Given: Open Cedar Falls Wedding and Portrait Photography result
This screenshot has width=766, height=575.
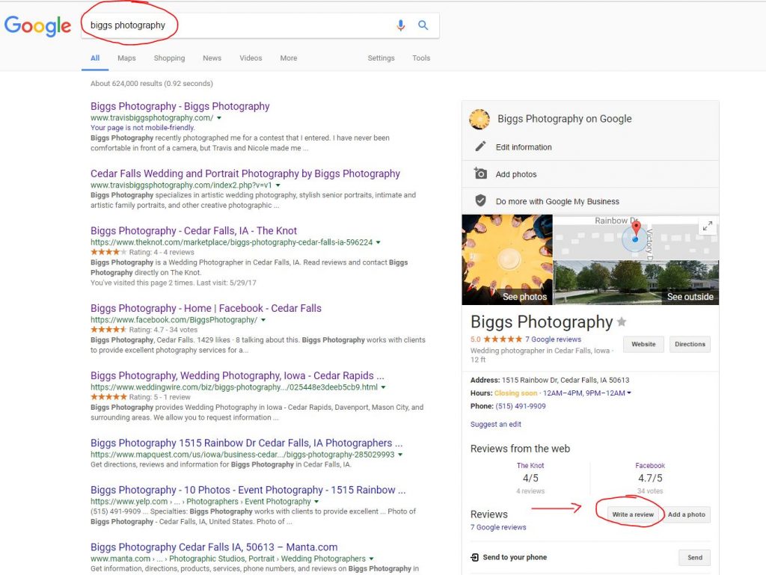Looking at the screenshot, I should 245,173.
